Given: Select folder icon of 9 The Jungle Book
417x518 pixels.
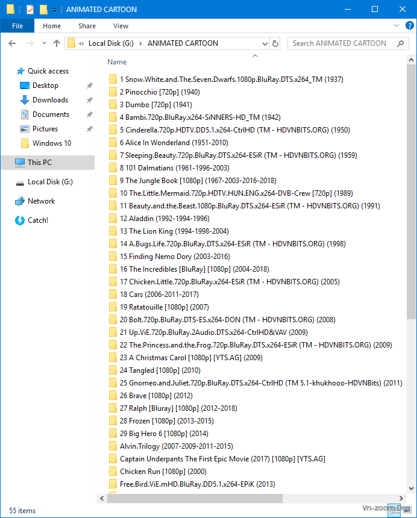Looking at the screenshot, I should pos(113,181).
